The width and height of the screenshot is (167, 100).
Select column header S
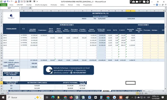coord(130,11)
